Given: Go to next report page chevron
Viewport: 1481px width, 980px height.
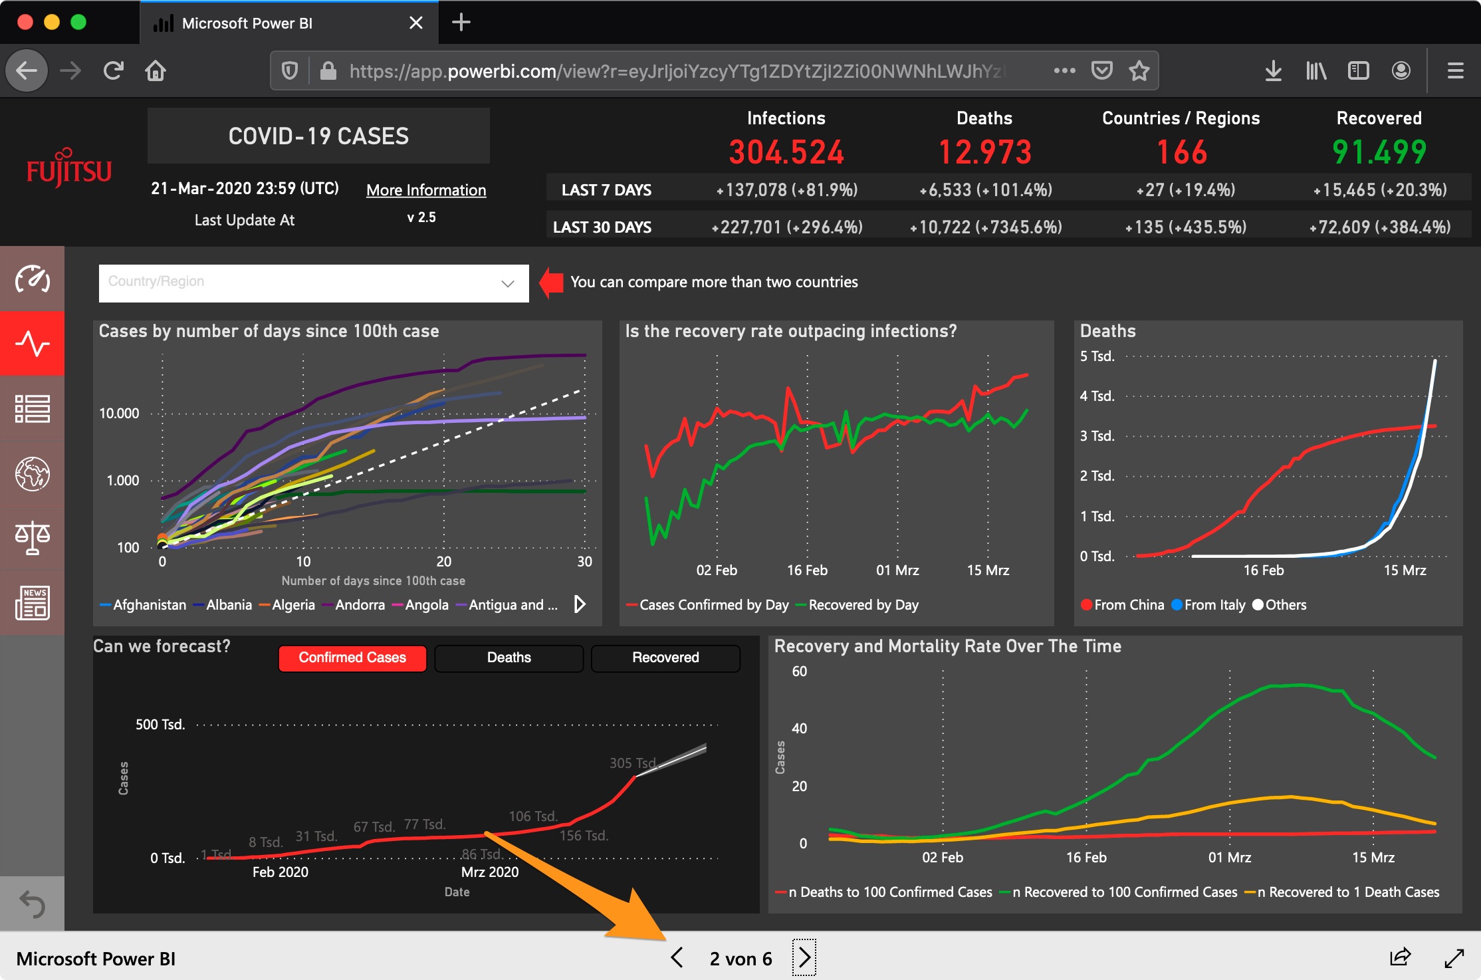Looking at the screenshot, I should point(804,957).
